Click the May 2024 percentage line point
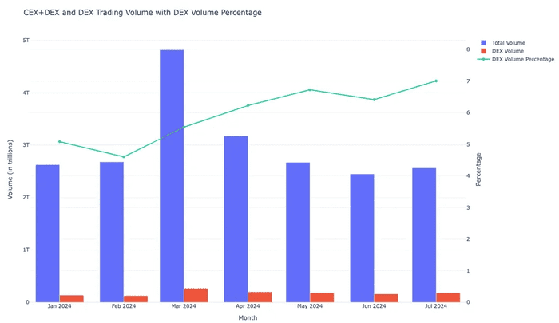Viewport: 559px width, 323px height. click(x=310, y=90)
